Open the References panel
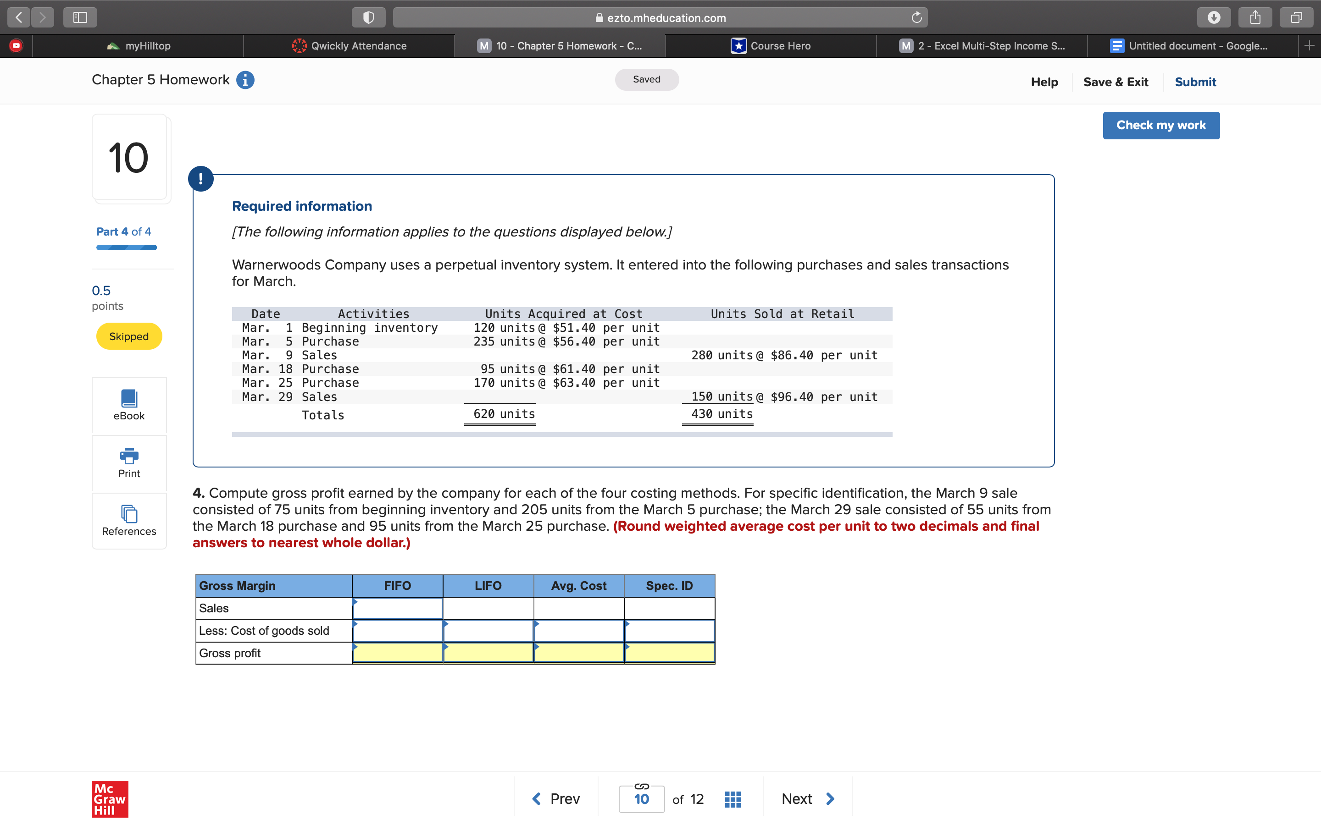The image size is (1321, 825). point(129,520)
